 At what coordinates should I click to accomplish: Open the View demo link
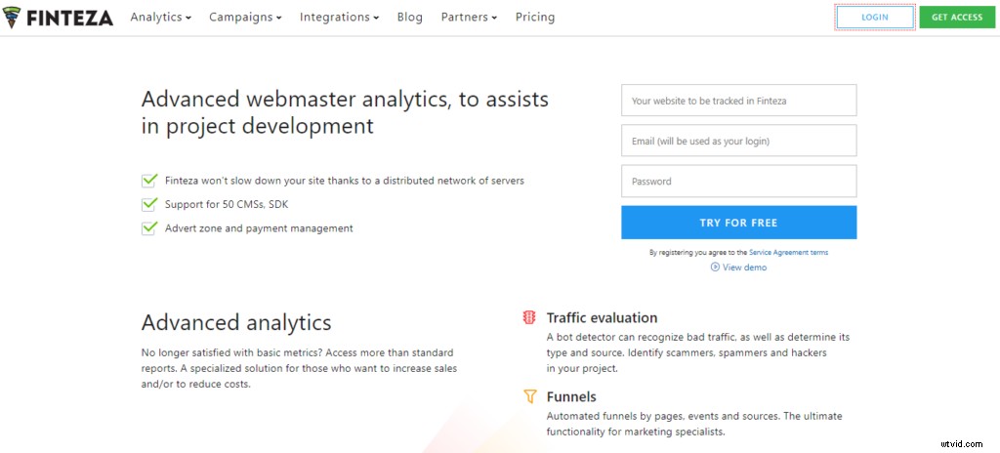(744, 268)
